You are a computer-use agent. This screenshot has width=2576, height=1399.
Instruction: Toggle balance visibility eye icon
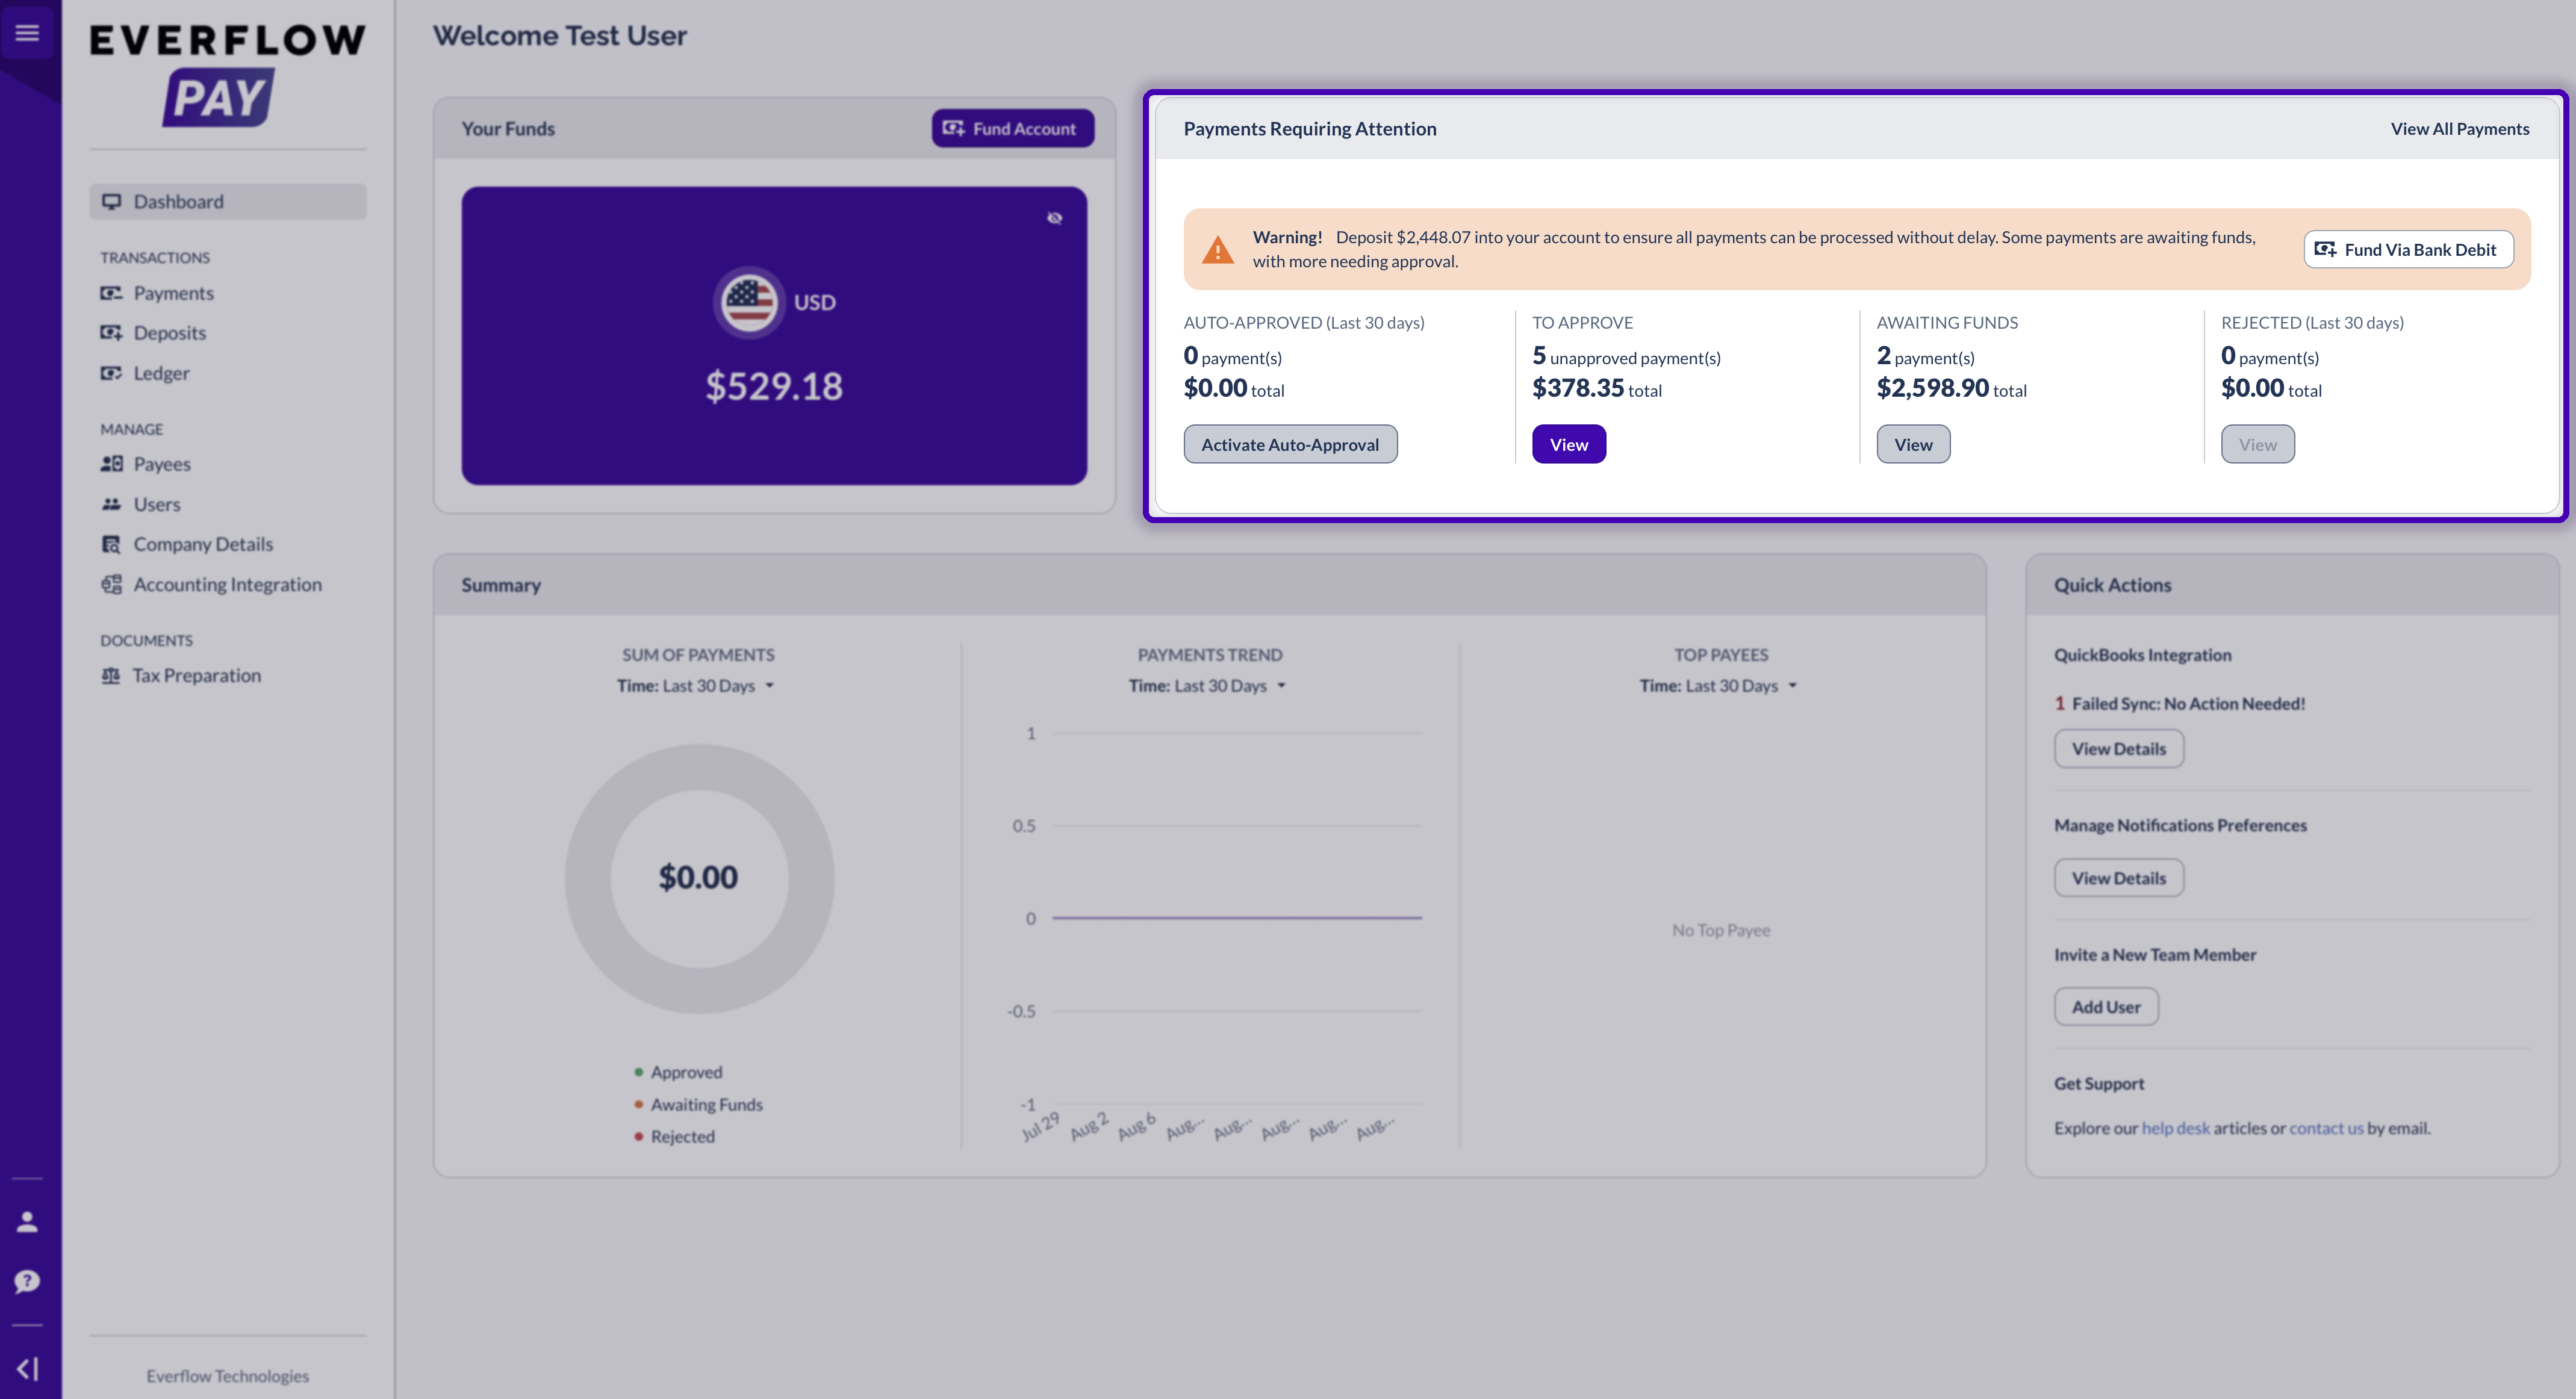point(1054,218)
